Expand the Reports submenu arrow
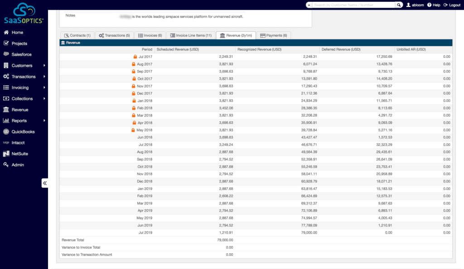Image resolution: width=464 pixels, height=269 pixels. point(44,120)
